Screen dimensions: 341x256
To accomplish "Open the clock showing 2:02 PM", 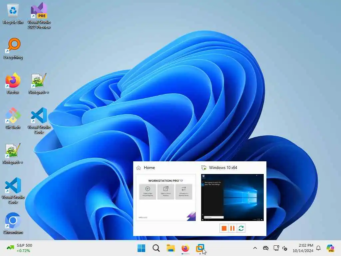I will tap(303, 248).
